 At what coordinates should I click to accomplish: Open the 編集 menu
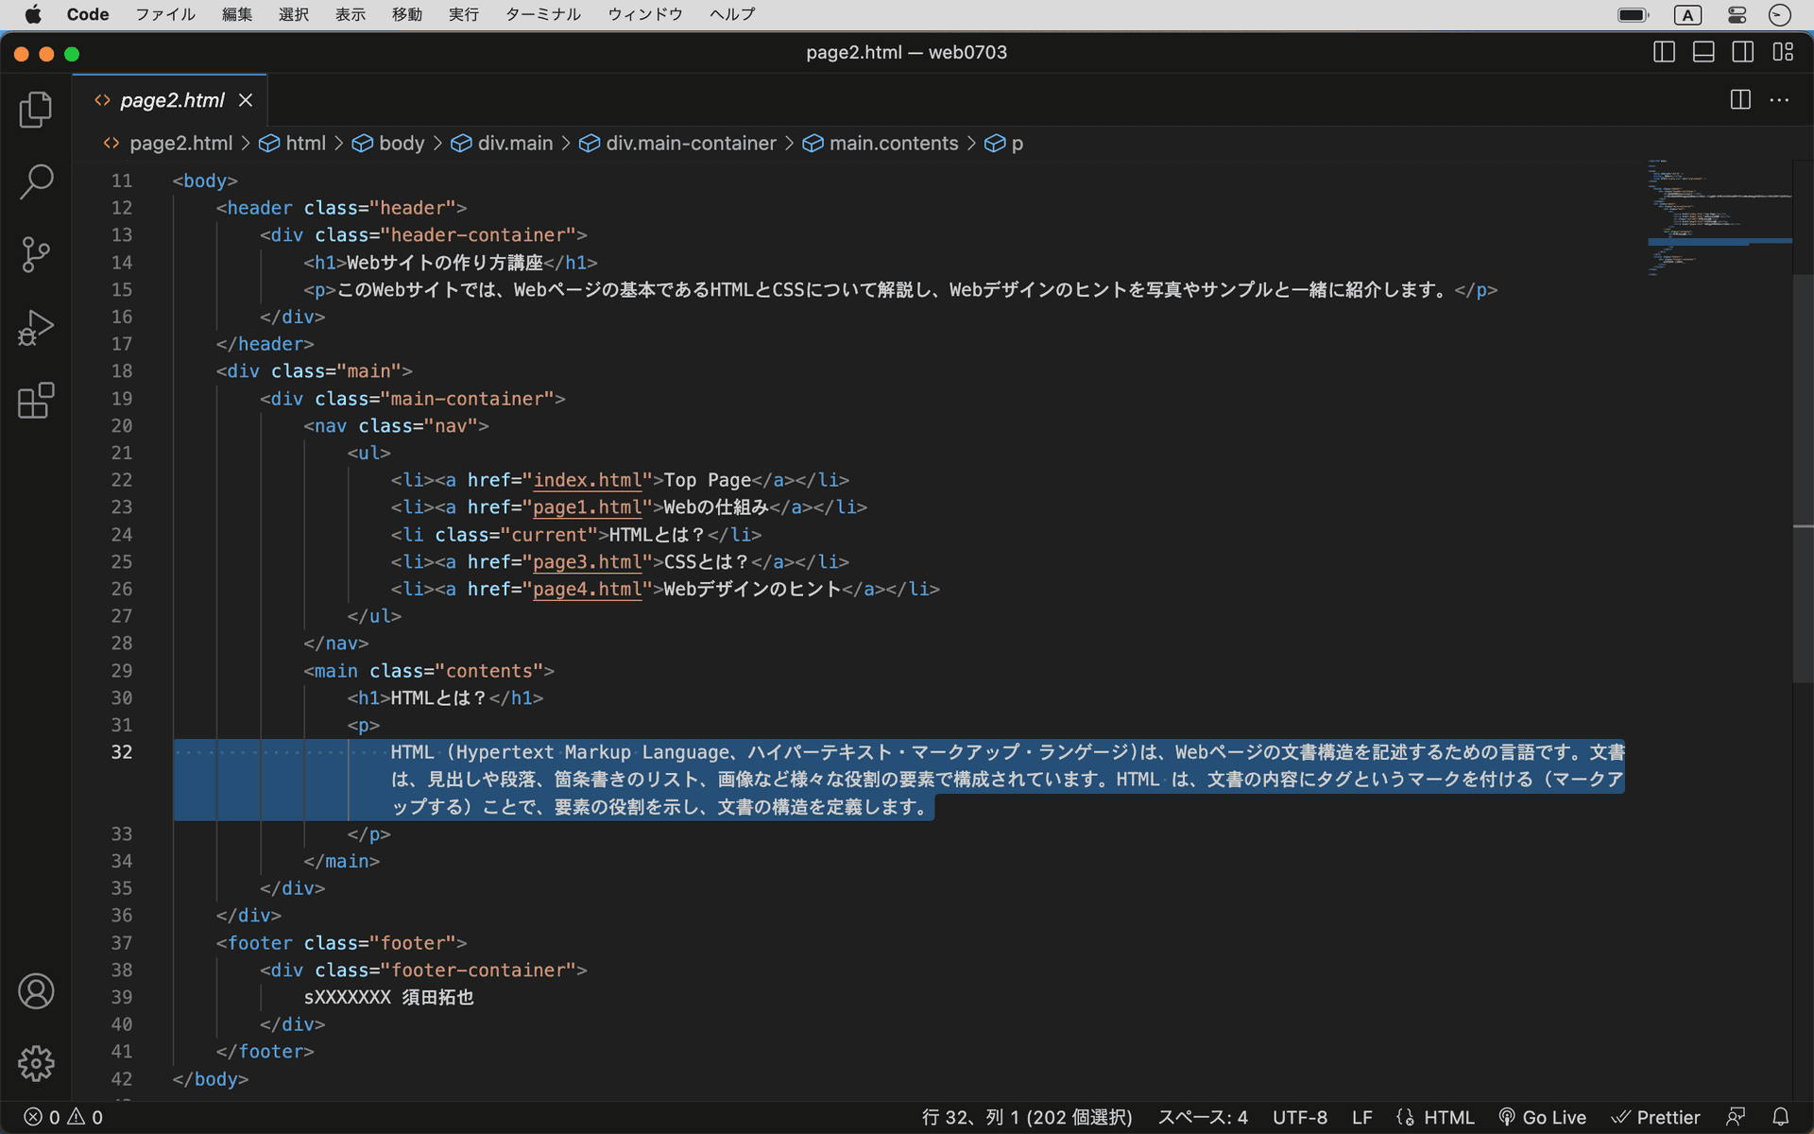[237, 14]
